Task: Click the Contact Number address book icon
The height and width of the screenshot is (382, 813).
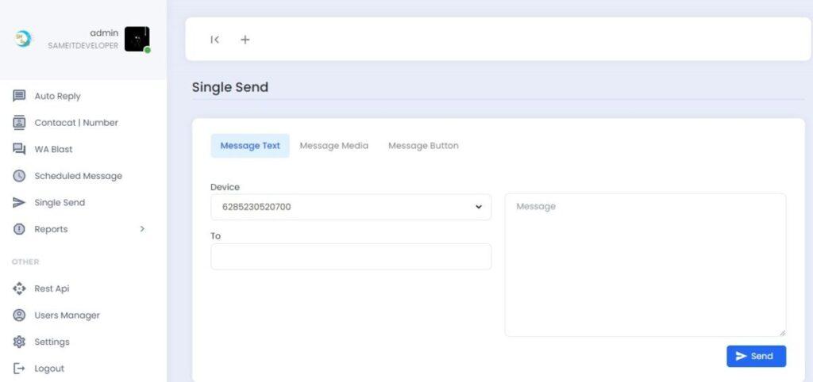Action: 20,123
